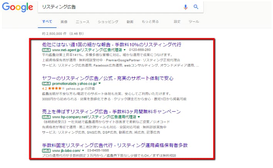Open 設定 menu
The image size is (273, 168).
click(x=177, y=22)
